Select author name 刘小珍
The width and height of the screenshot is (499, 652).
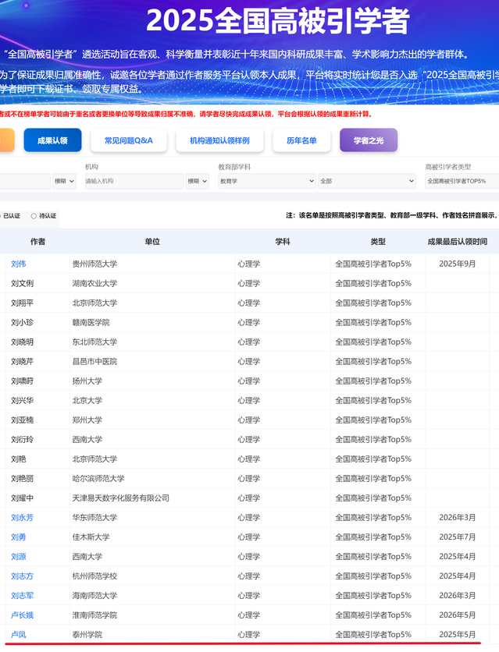(22, 322)
